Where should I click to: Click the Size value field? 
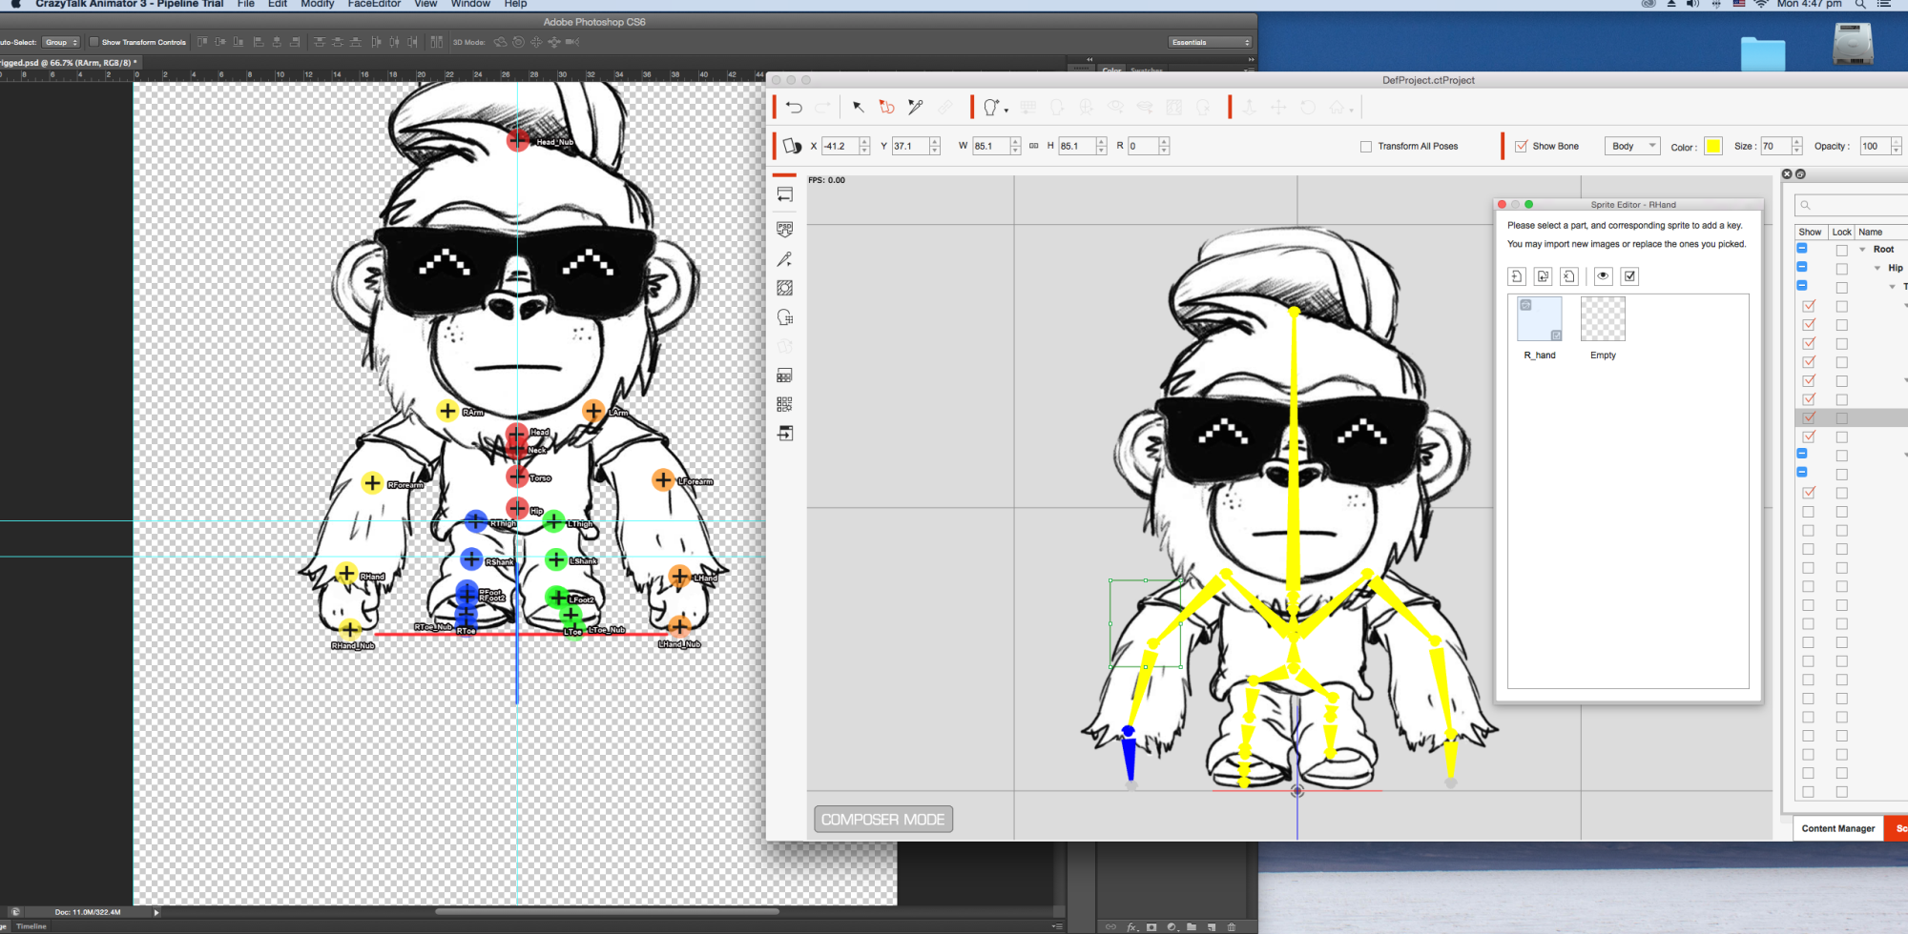click(x=1775, y=146)
